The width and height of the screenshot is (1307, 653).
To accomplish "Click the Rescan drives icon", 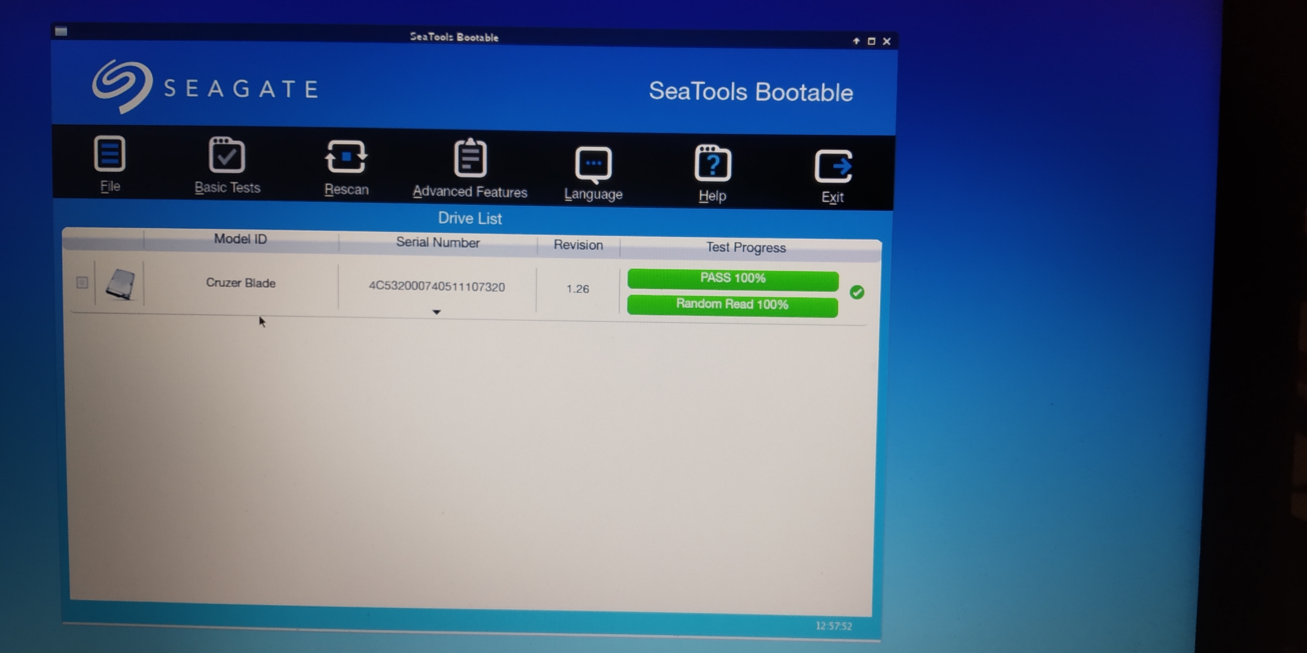I will coord(346,157).
